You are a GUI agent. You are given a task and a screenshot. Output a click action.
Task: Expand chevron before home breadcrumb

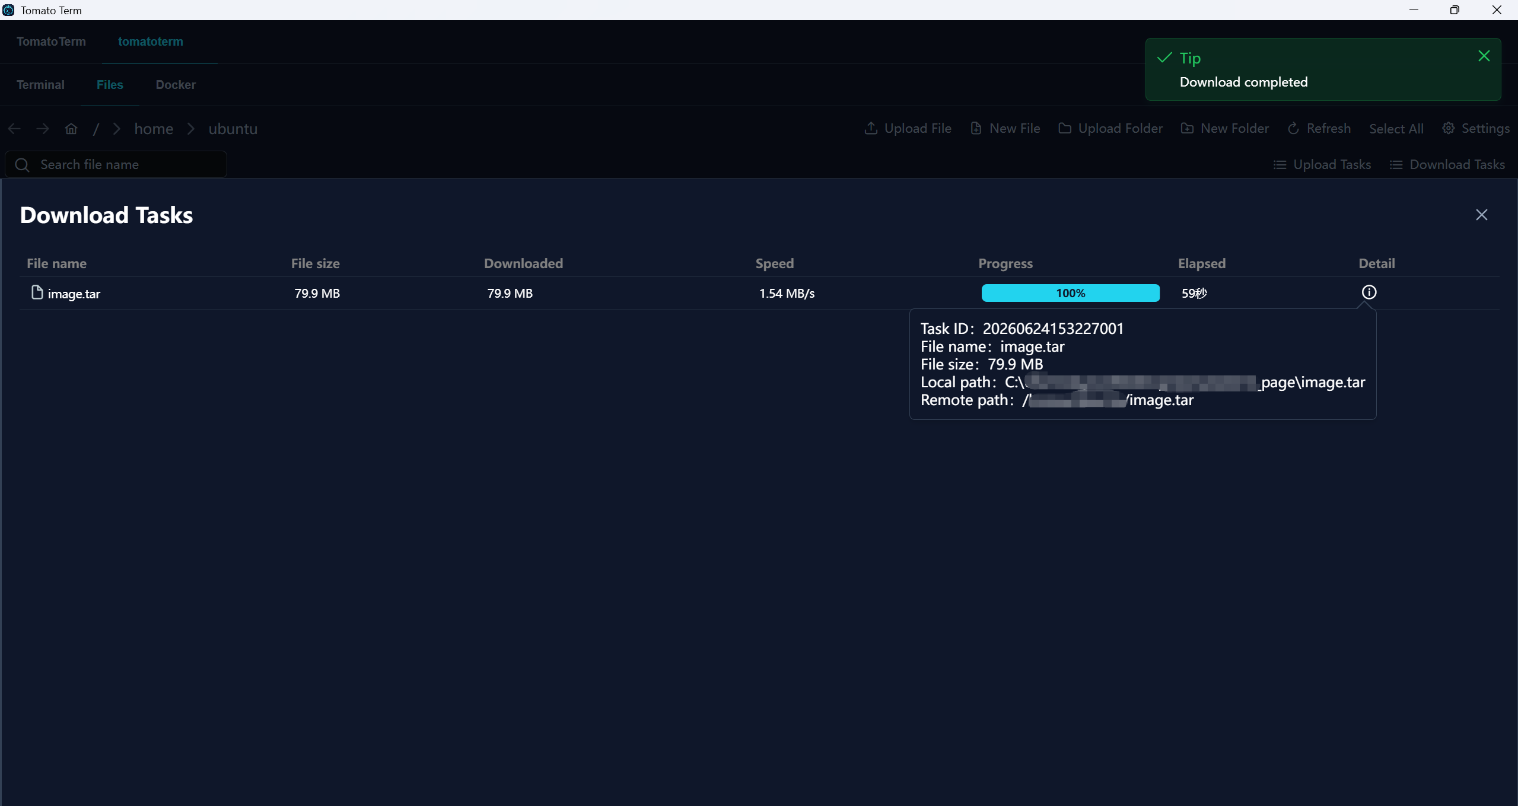pyautogui.click(x=117, y=129)
